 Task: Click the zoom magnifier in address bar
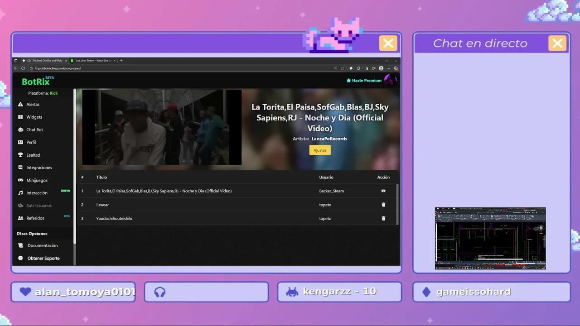tap(335, 68)
